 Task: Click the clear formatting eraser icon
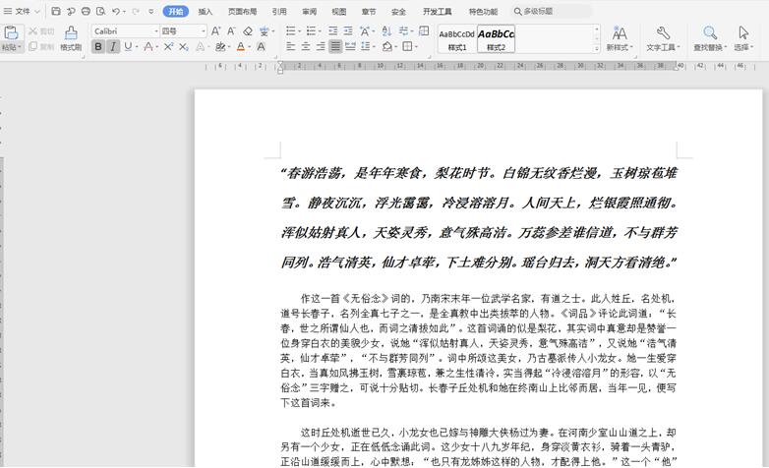[248, 31]
